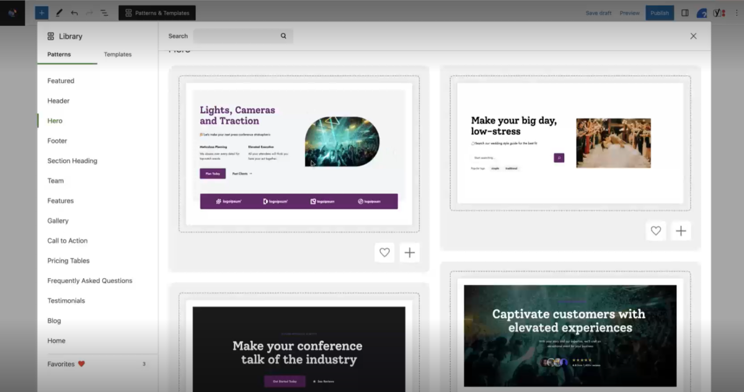The height and width of the screenshot is (392, 744).
Task: Open the Pricing Tables category
Action: (x=68, y=261)
